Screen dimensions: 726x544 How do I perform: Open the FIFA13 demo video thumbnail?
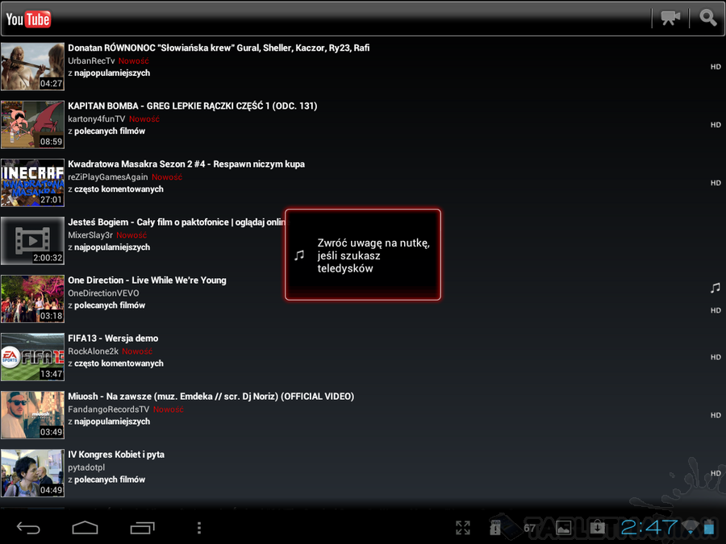32,357
